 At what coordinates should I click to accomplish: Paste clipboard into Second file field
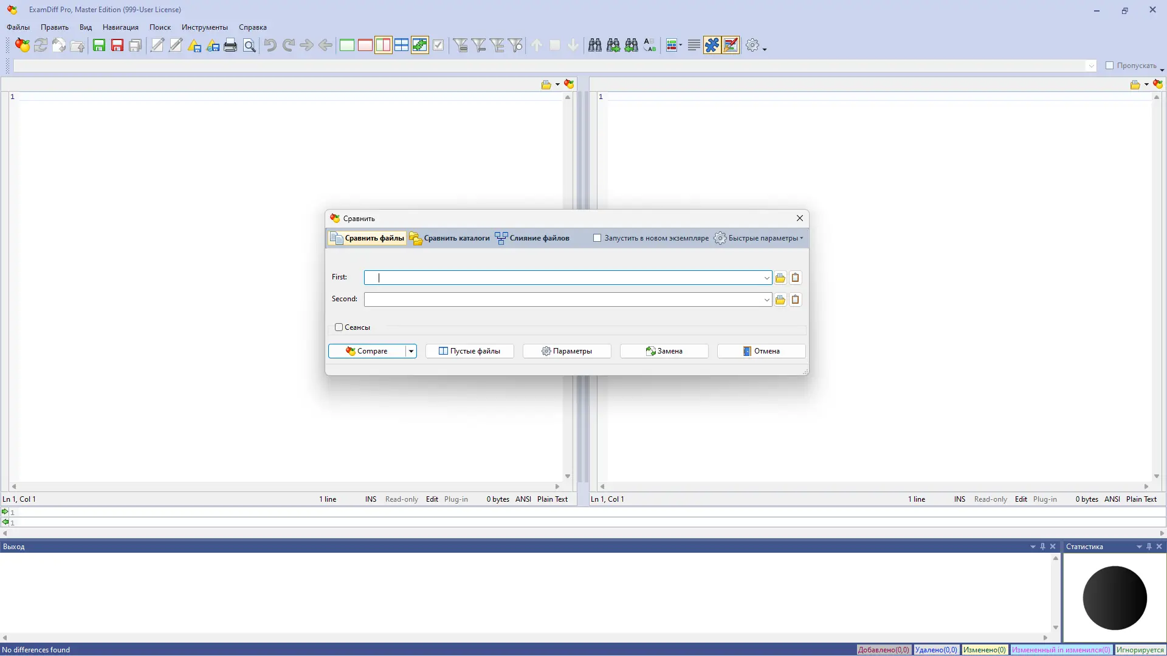point(795,300)
